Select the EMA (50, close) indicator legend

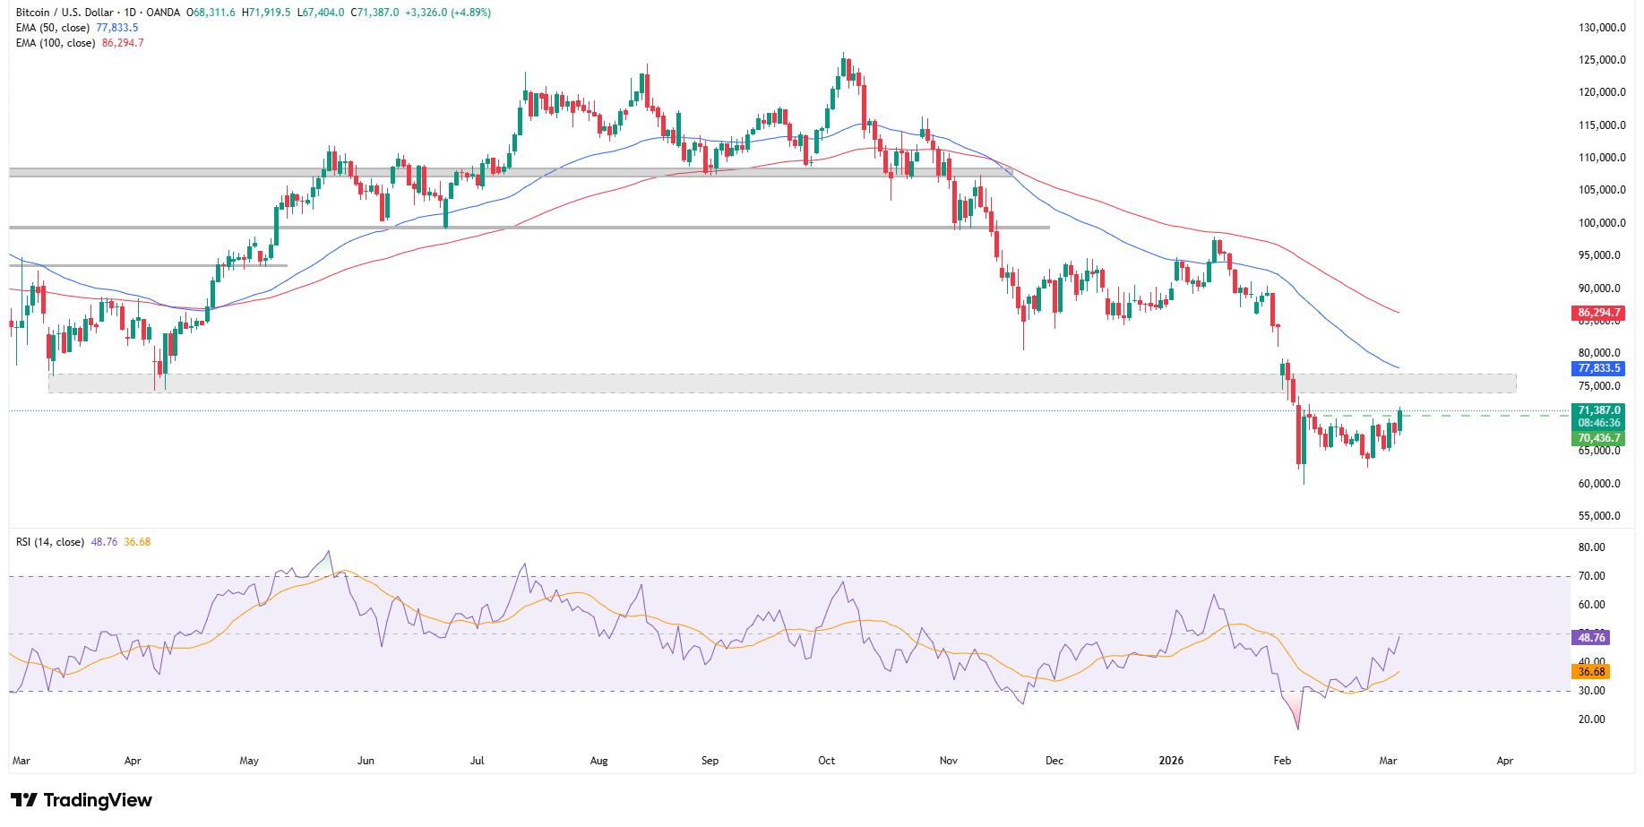(53, 28)
